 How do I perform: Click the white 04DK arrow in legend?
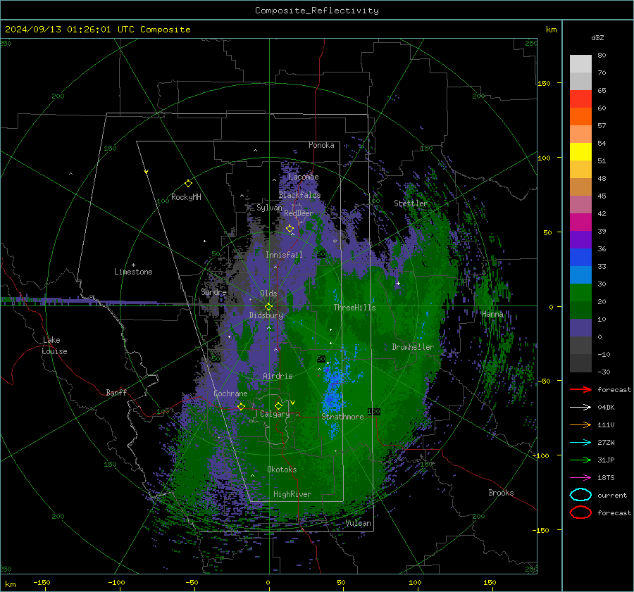tap(580, 407)
